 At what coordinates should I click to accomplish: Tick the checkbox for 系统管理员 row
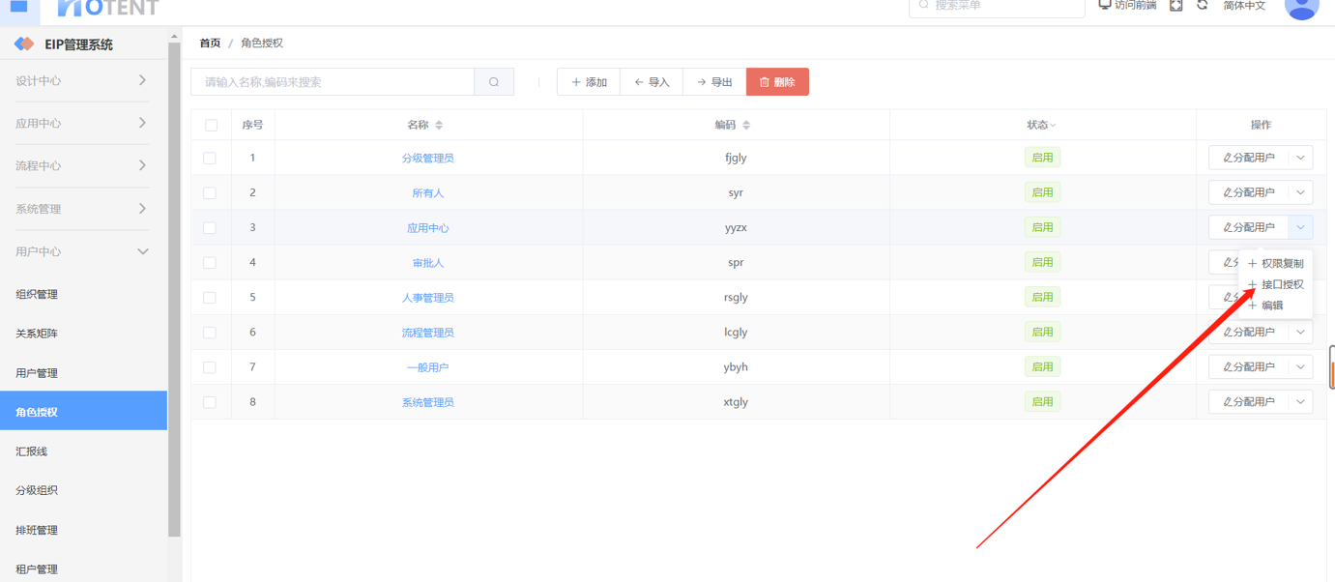pyautogui.click(x=210, y=402)
